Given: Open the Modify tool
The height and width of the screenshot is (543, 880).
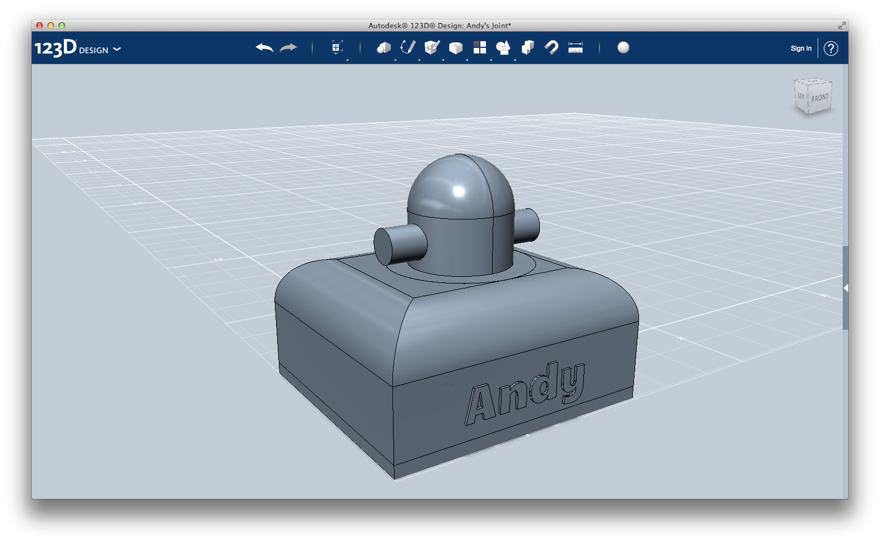Looking at the screenshot, I should click(x=456, y=48).
